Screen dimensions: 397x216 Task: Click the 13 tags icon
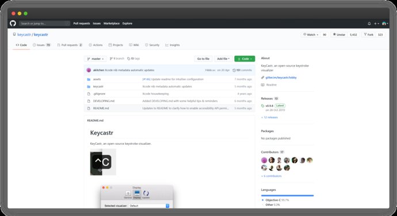129,59
